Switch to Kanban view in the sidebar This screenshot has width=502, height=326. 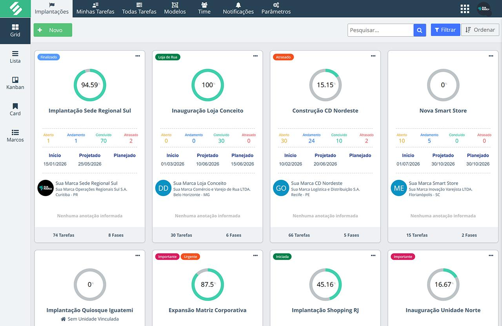click(15, 83)
